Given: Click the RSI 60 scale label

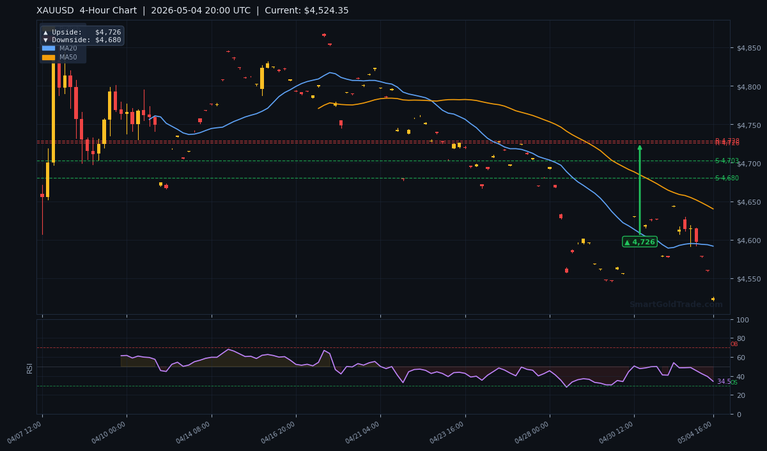Looking at the screenshot, I should click(741, 358).
